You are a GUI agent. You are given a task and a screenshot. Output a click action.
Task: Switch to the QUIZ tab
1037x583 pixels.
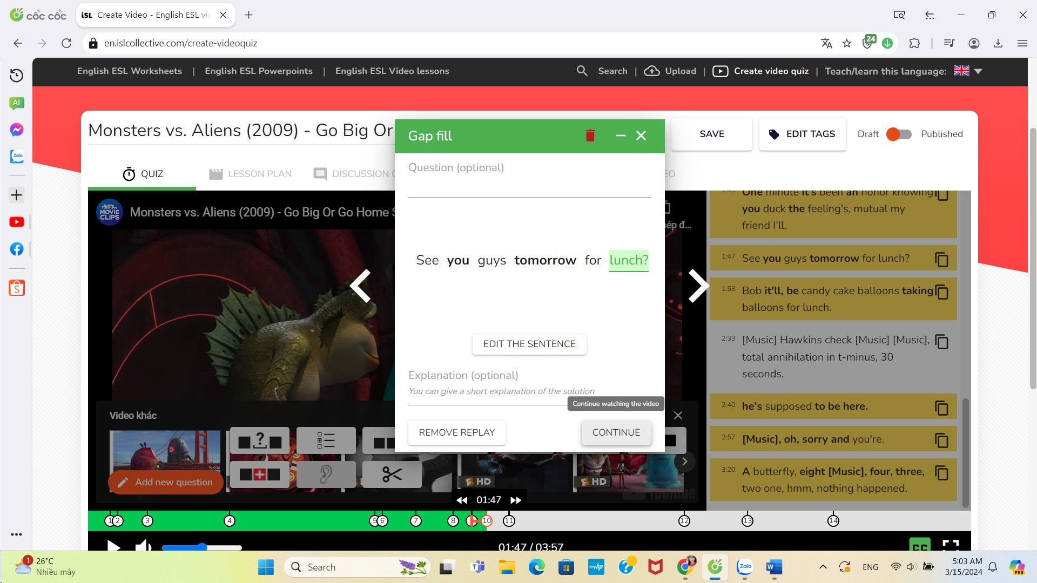point(143,174)
